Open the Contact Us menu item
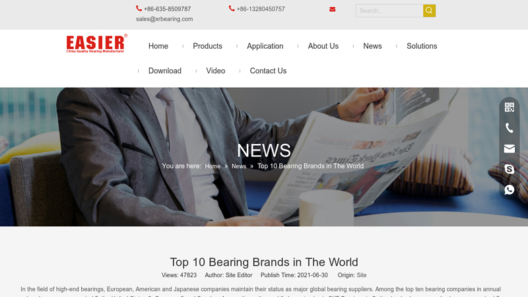This screenshot has width=528, height=297. coord(268,71)
